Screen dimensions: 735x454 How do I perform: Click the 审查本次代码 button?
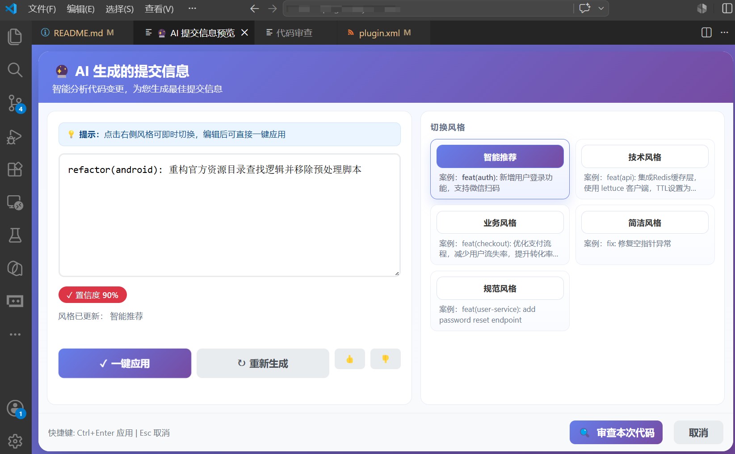point(616,433)
